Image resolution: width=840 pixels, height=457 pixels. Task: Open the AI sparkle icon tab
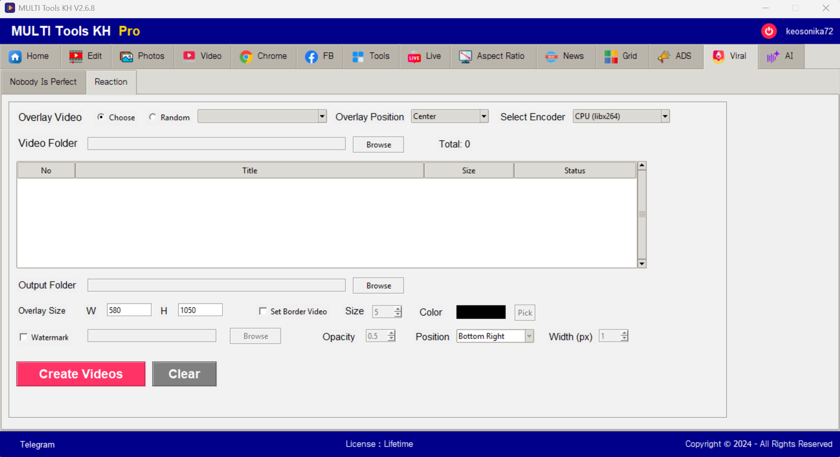coord(773,56)
